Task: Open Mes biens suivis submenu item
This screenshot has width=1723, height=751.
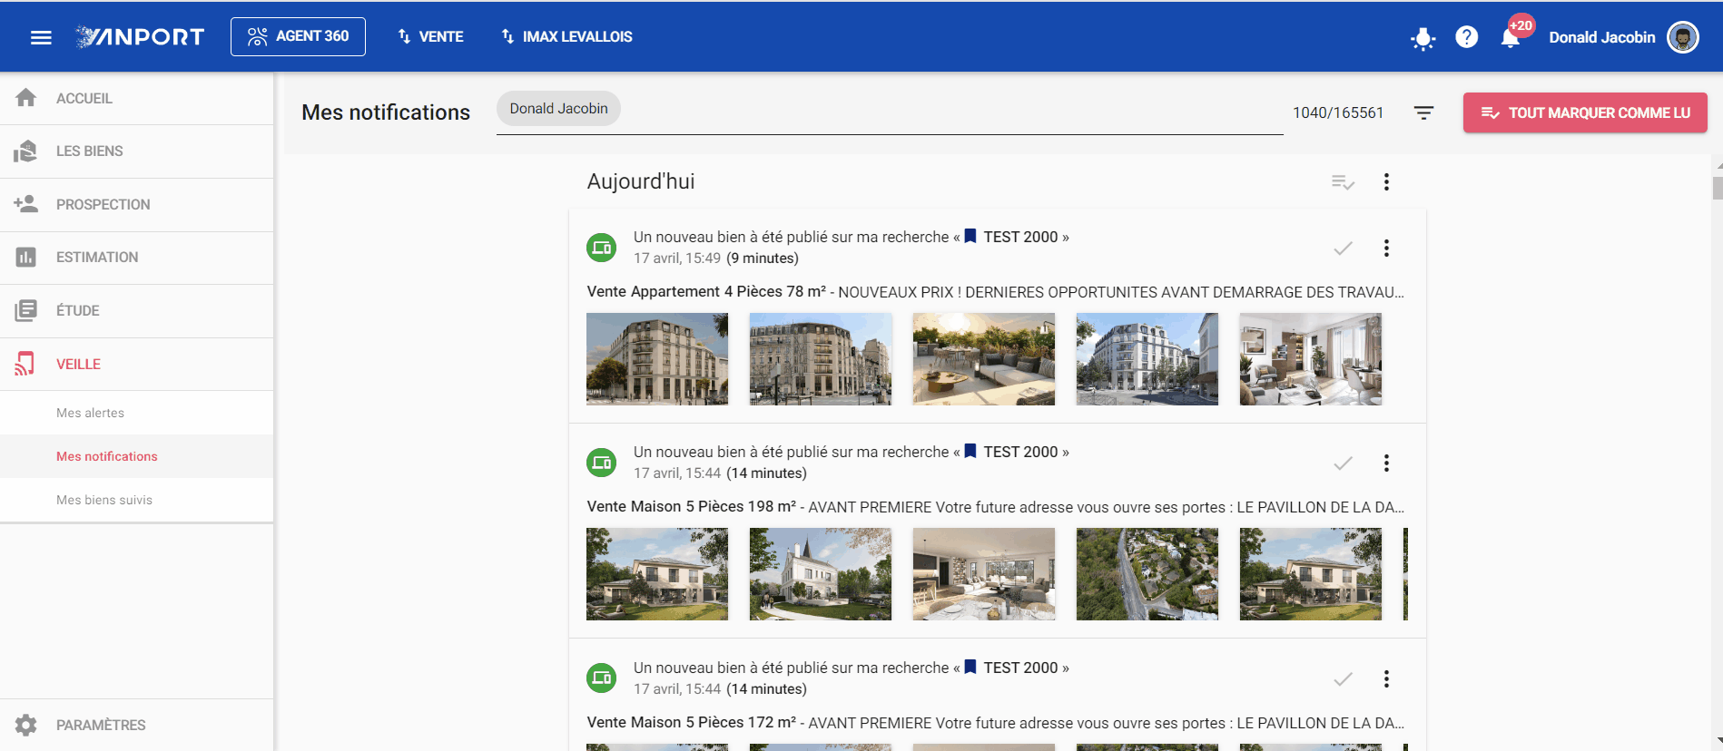Action: [136, 500]
